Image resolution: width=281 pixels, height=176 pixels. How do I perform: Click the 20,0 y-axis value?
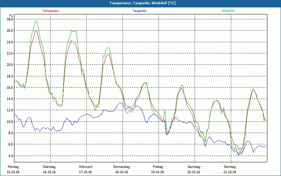tap(10, 65)
